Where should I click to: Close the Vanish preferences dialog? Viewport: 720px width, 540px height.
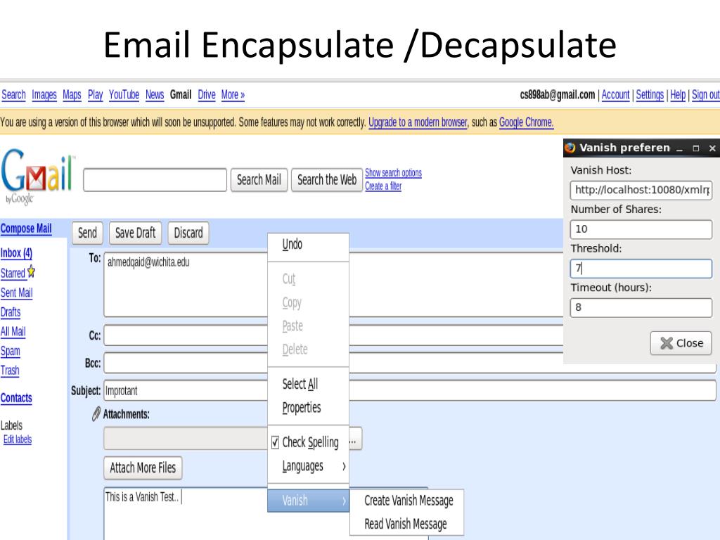pyautogui.click(x=681, y=343)
